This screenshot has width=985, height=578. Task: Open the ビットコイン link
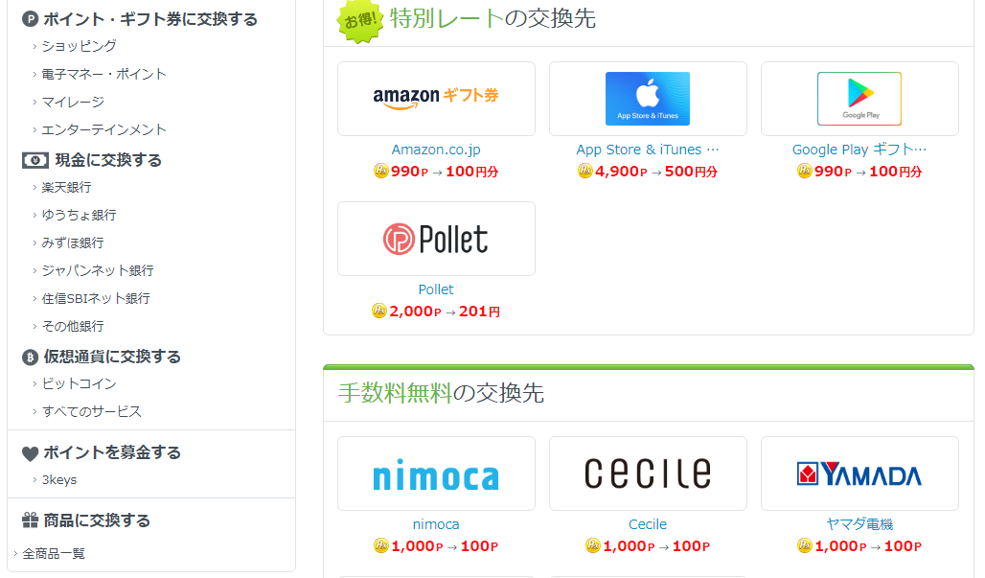(79, 383)
